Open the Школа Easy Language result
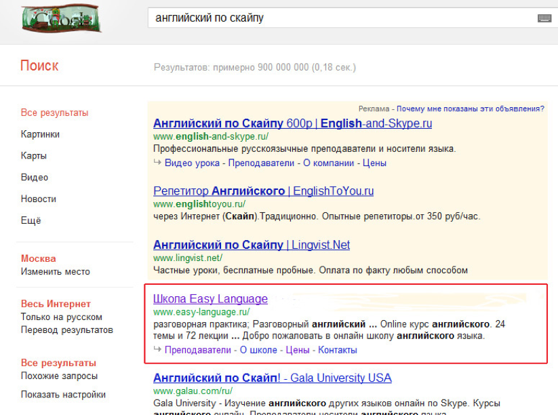Screen dimensions: 558x415 (210, 299)
